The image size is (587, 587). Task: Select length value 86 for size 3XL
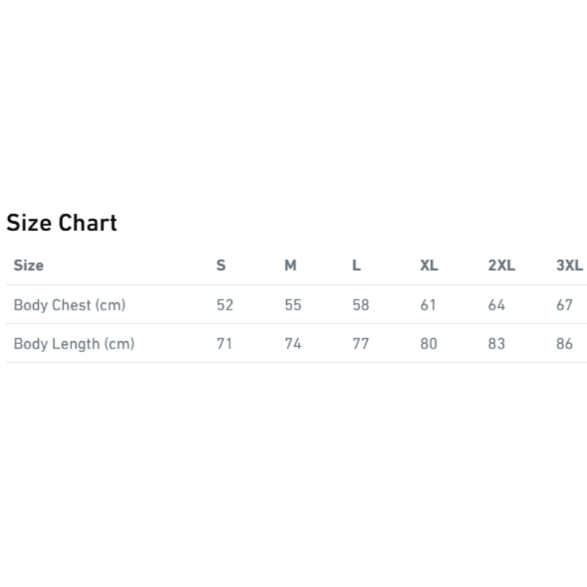(x=564, y=343)
